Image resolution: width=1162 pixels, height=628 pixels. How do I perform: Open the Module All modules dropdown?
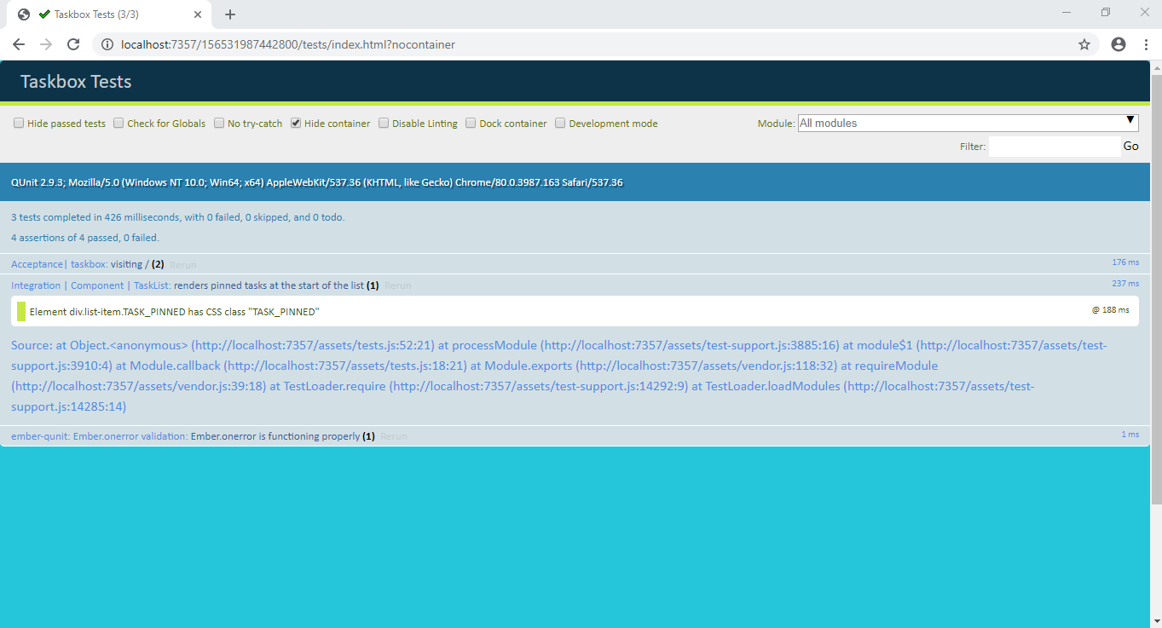[968, 123]
